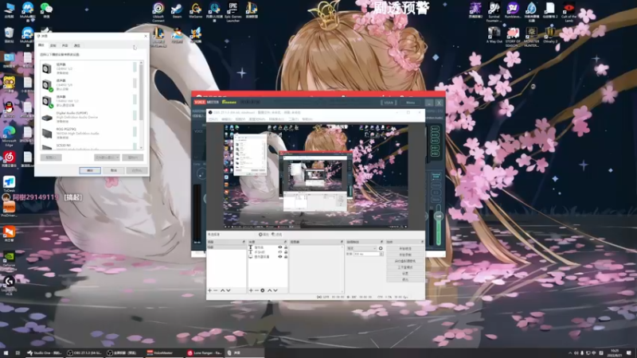Pop out the OBS Controls dock panel
This screenshot has width=637, height=358.
[422, 242]
